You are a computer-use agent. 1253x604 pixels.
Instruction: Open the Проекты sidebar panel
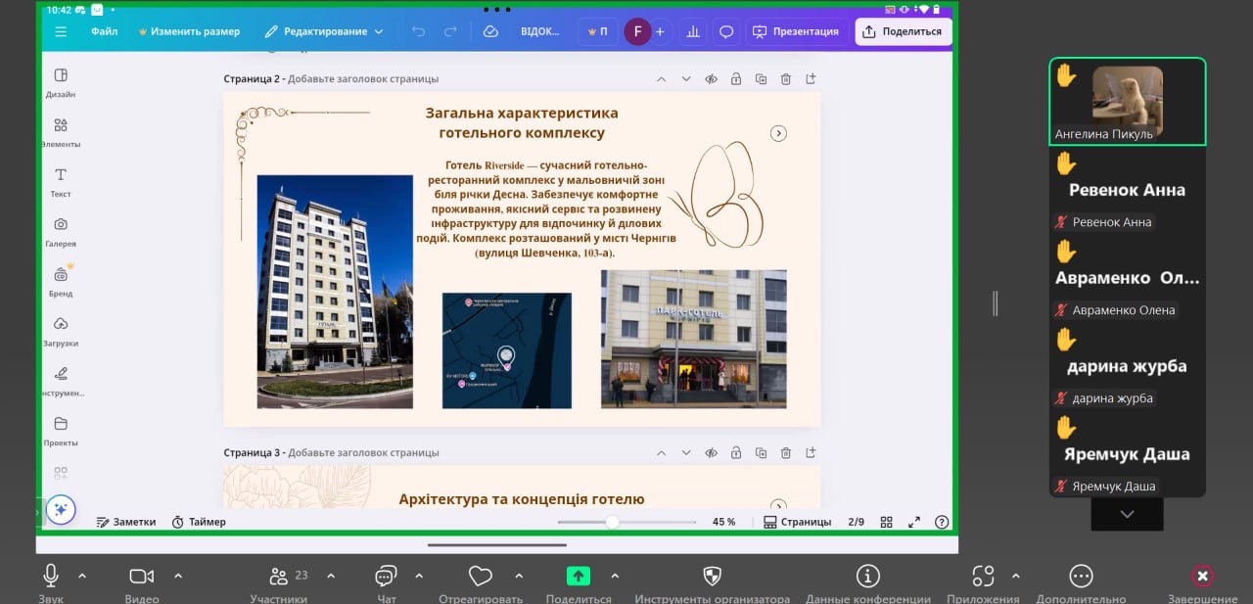61,432
